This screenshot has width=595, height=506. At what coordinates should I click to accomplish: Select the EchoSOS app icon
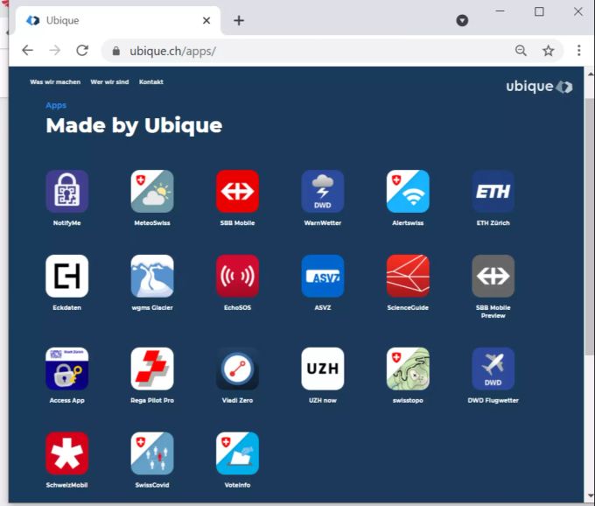point(237,276)
